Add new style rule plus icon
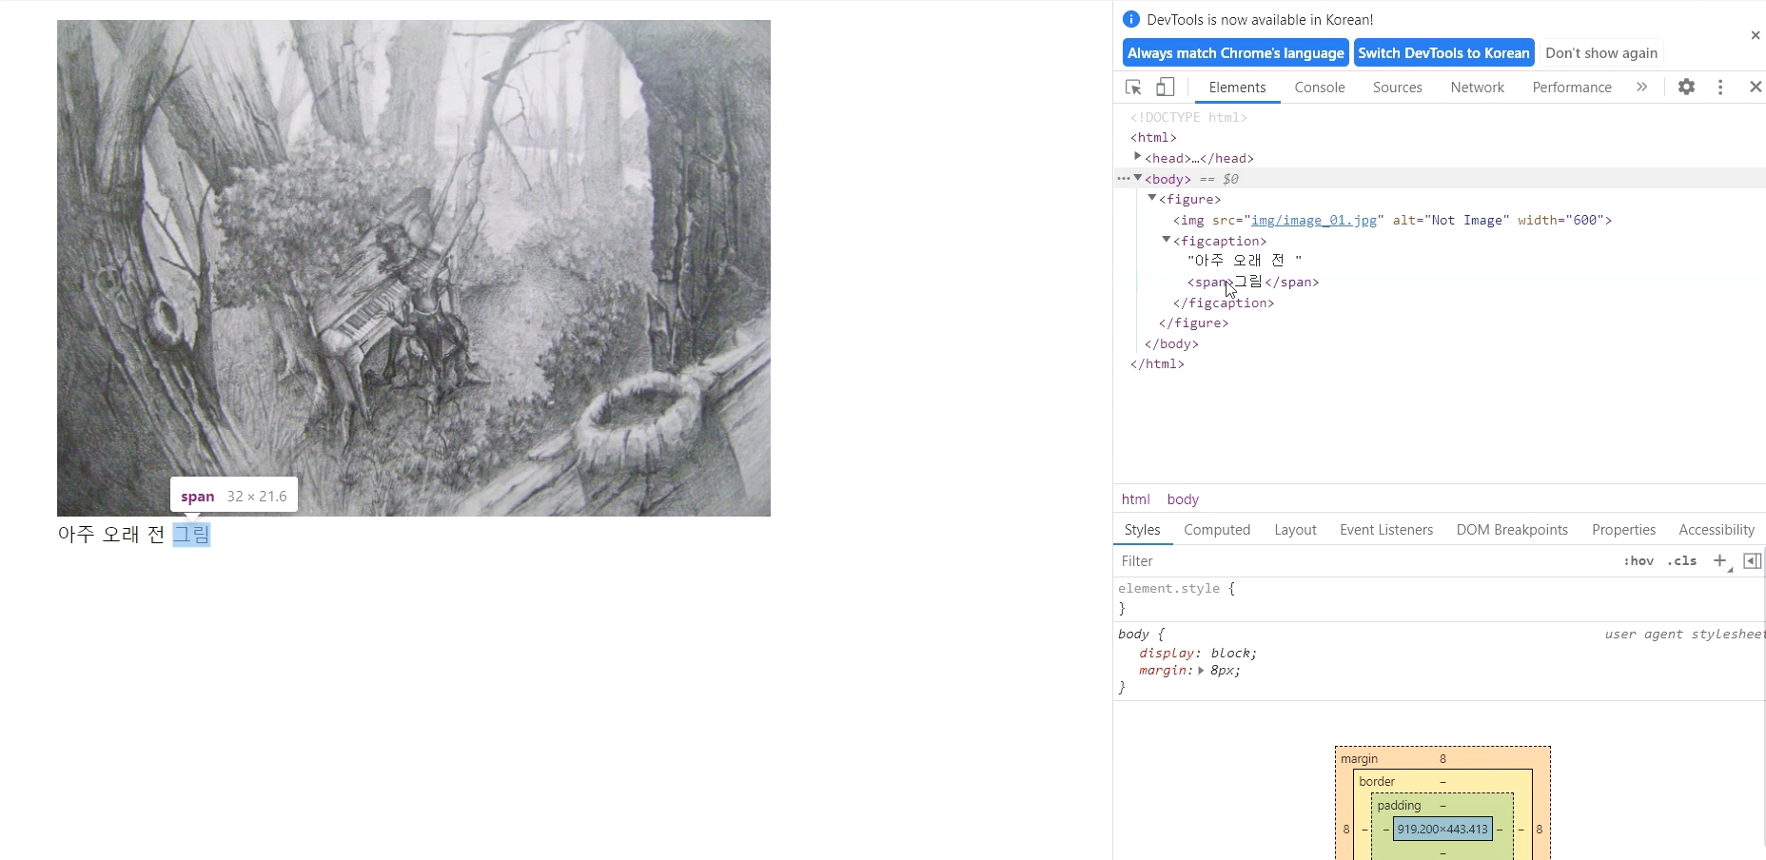 (1720, 560)
